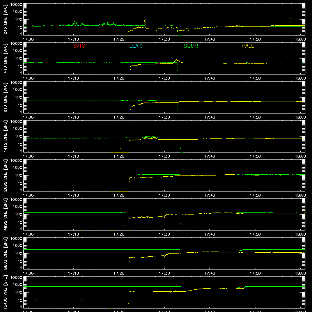This screenshot has height=312, width=312.
Task: Click the 17:20 tick label under 4995 MHz plot
Action: point(119,234)
